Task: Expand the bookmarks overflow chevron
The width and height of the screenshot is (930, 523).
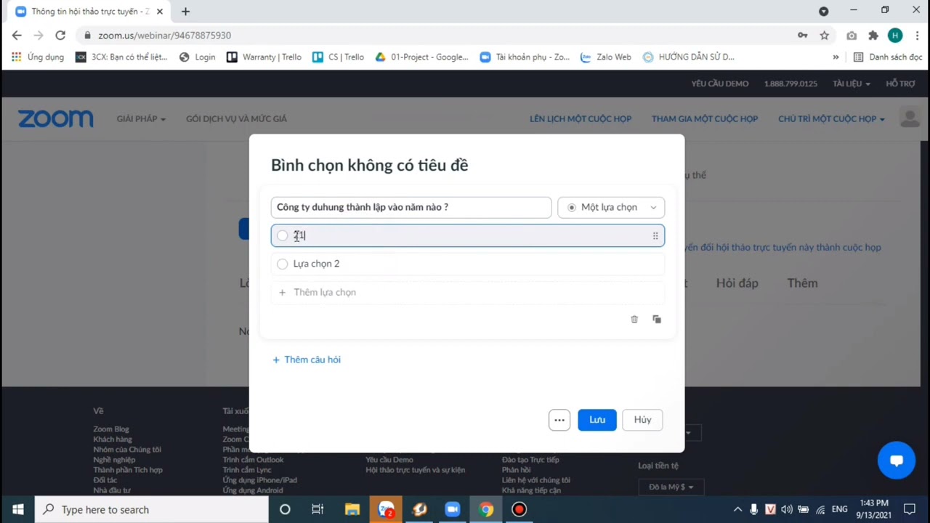Action: 836,57
